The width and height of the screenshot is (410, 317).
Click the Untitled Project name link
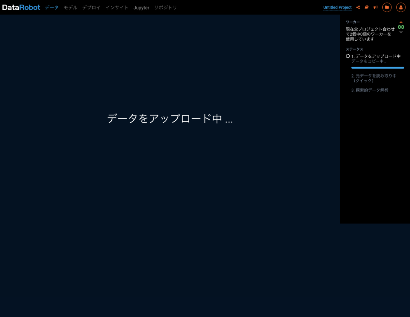(337, 8)
